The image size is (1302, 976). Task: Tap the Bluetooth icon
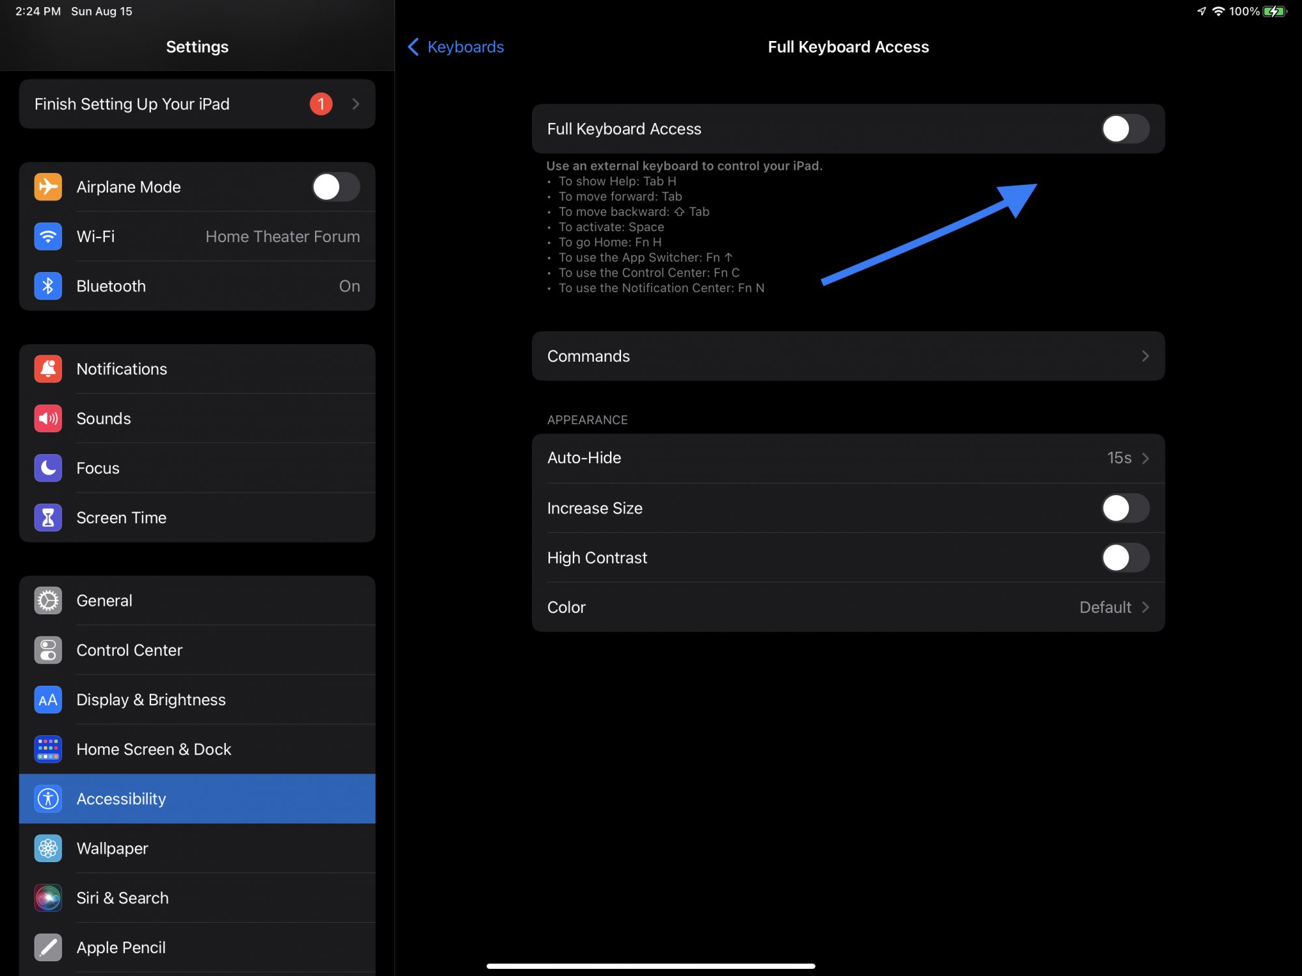[x=48, y=286]
